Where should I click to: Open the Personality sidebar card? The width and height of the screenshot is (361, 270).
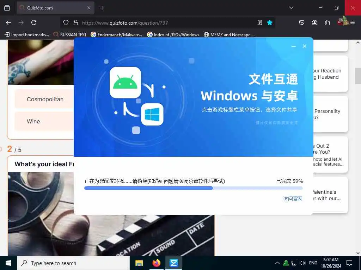pyautogui.click(x=330, y=114)
